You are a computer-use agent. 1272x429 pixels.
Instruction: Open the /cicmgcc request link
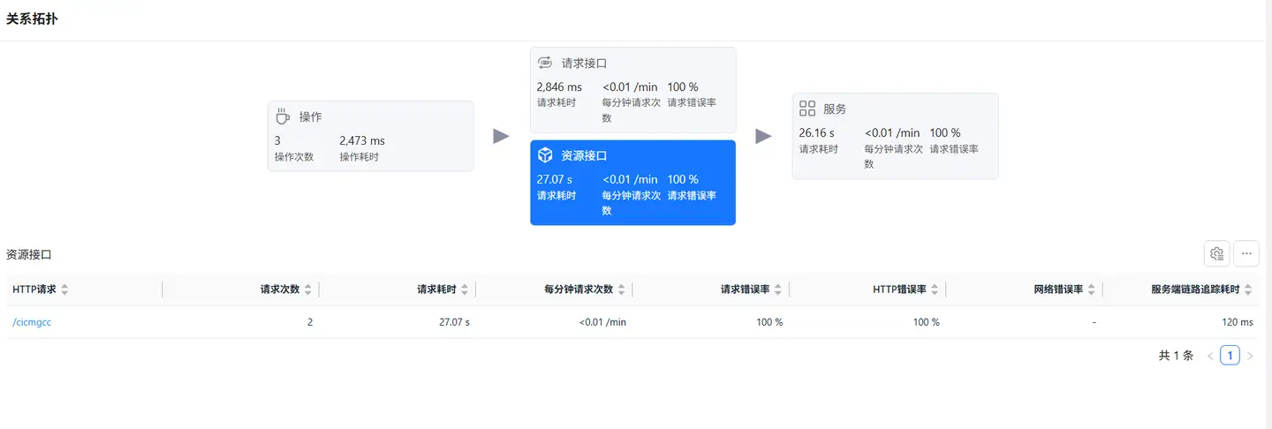(x=32, y=322)
